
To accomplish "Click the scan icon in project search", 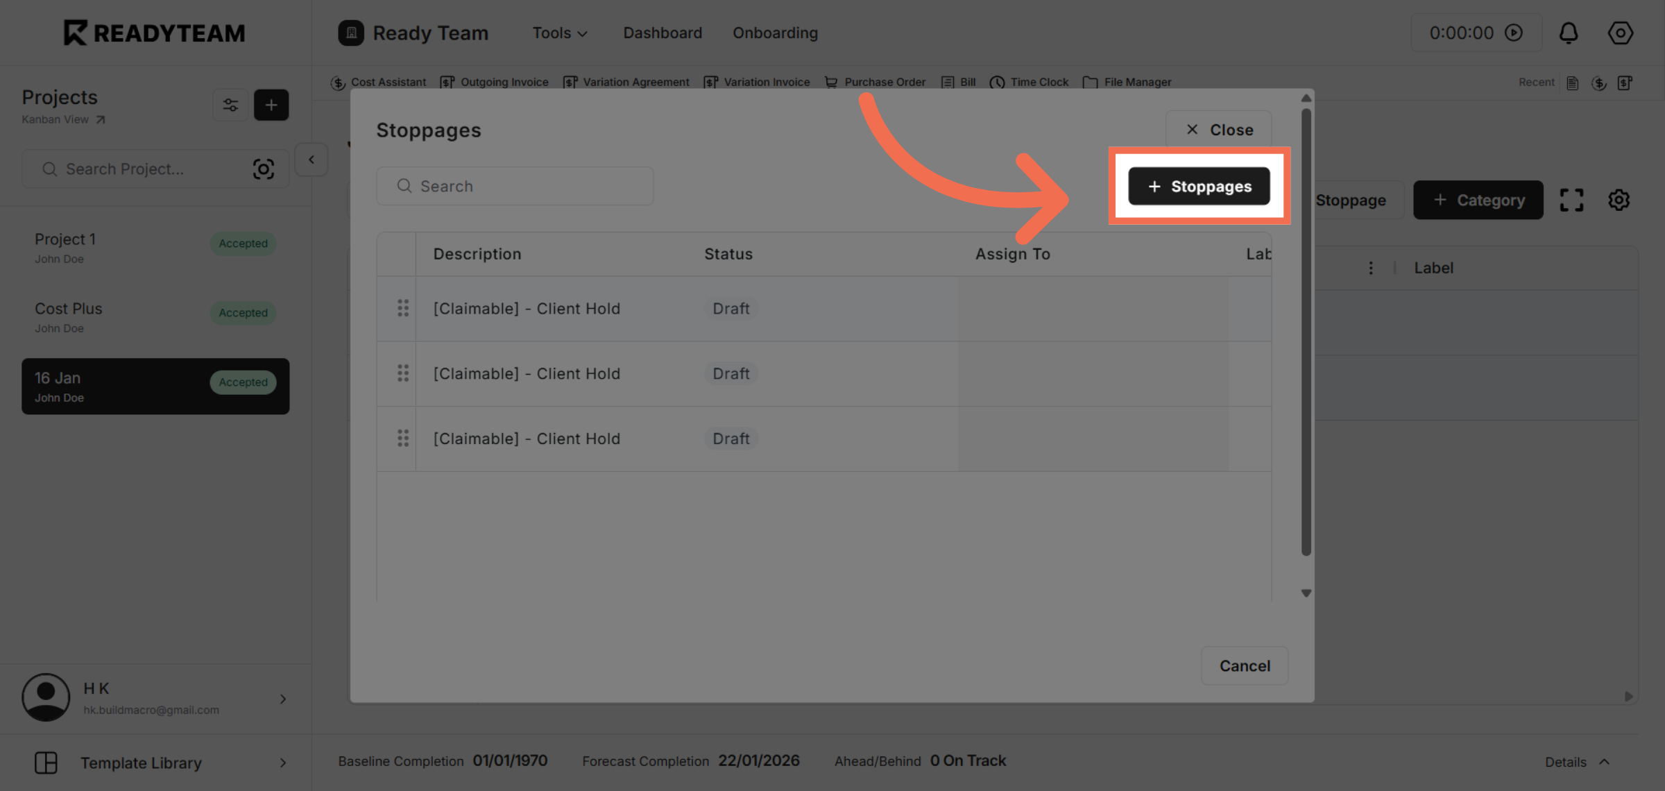I will [264, 169].
